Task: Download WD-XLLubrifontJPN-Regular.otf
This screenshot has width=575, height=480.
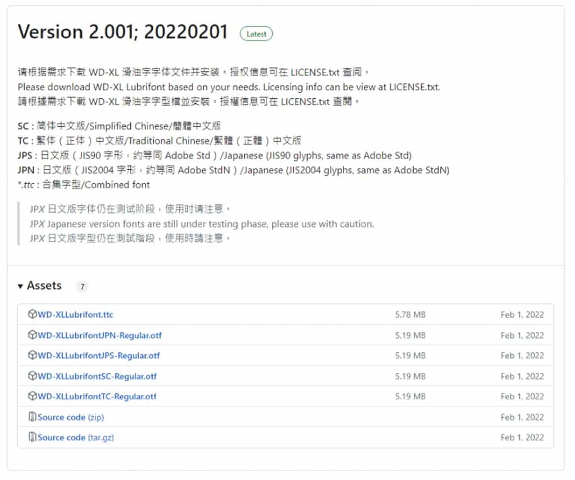Action: [99, 335]
